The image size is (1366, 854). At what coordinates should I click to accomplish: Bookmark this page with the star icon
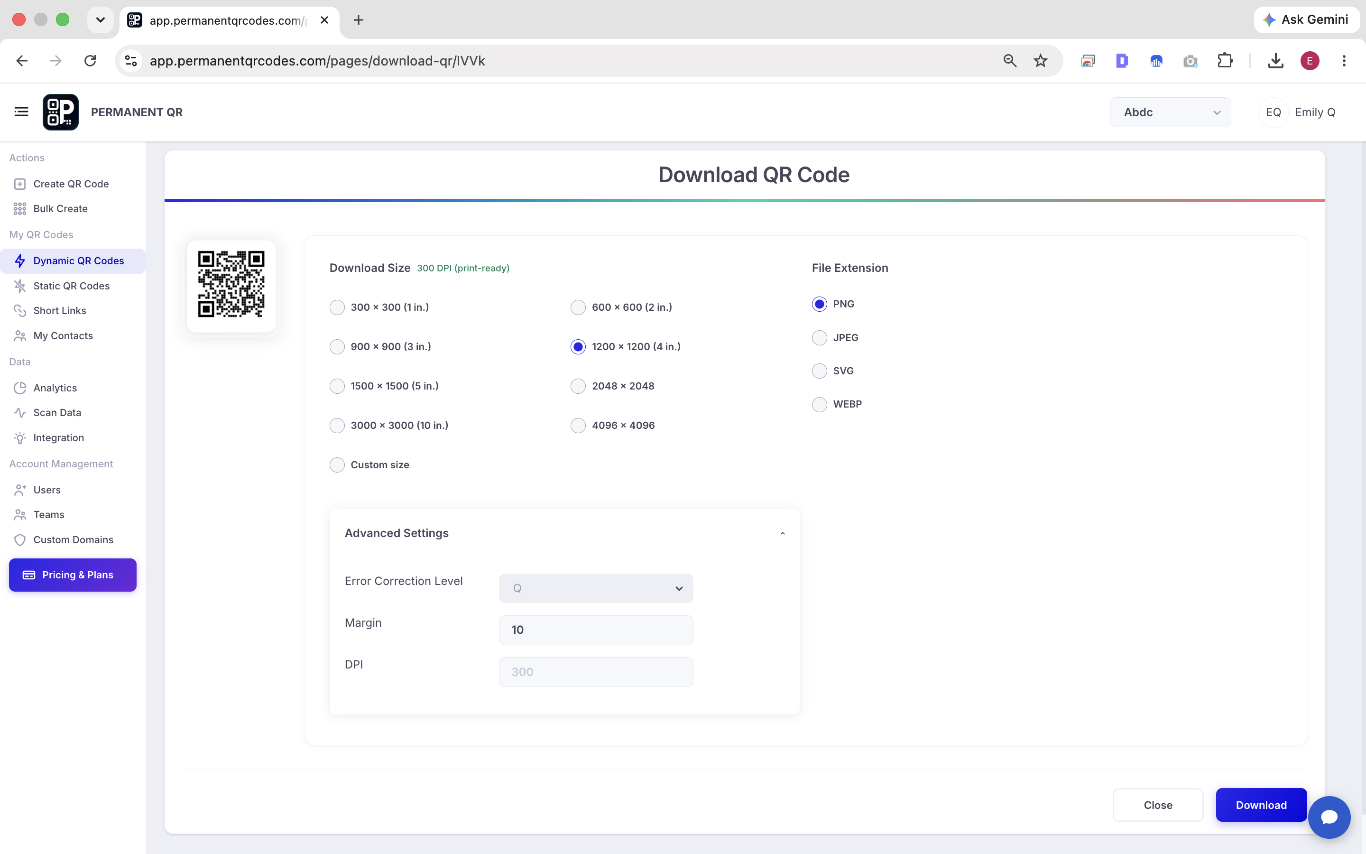tap(1040, 60)
